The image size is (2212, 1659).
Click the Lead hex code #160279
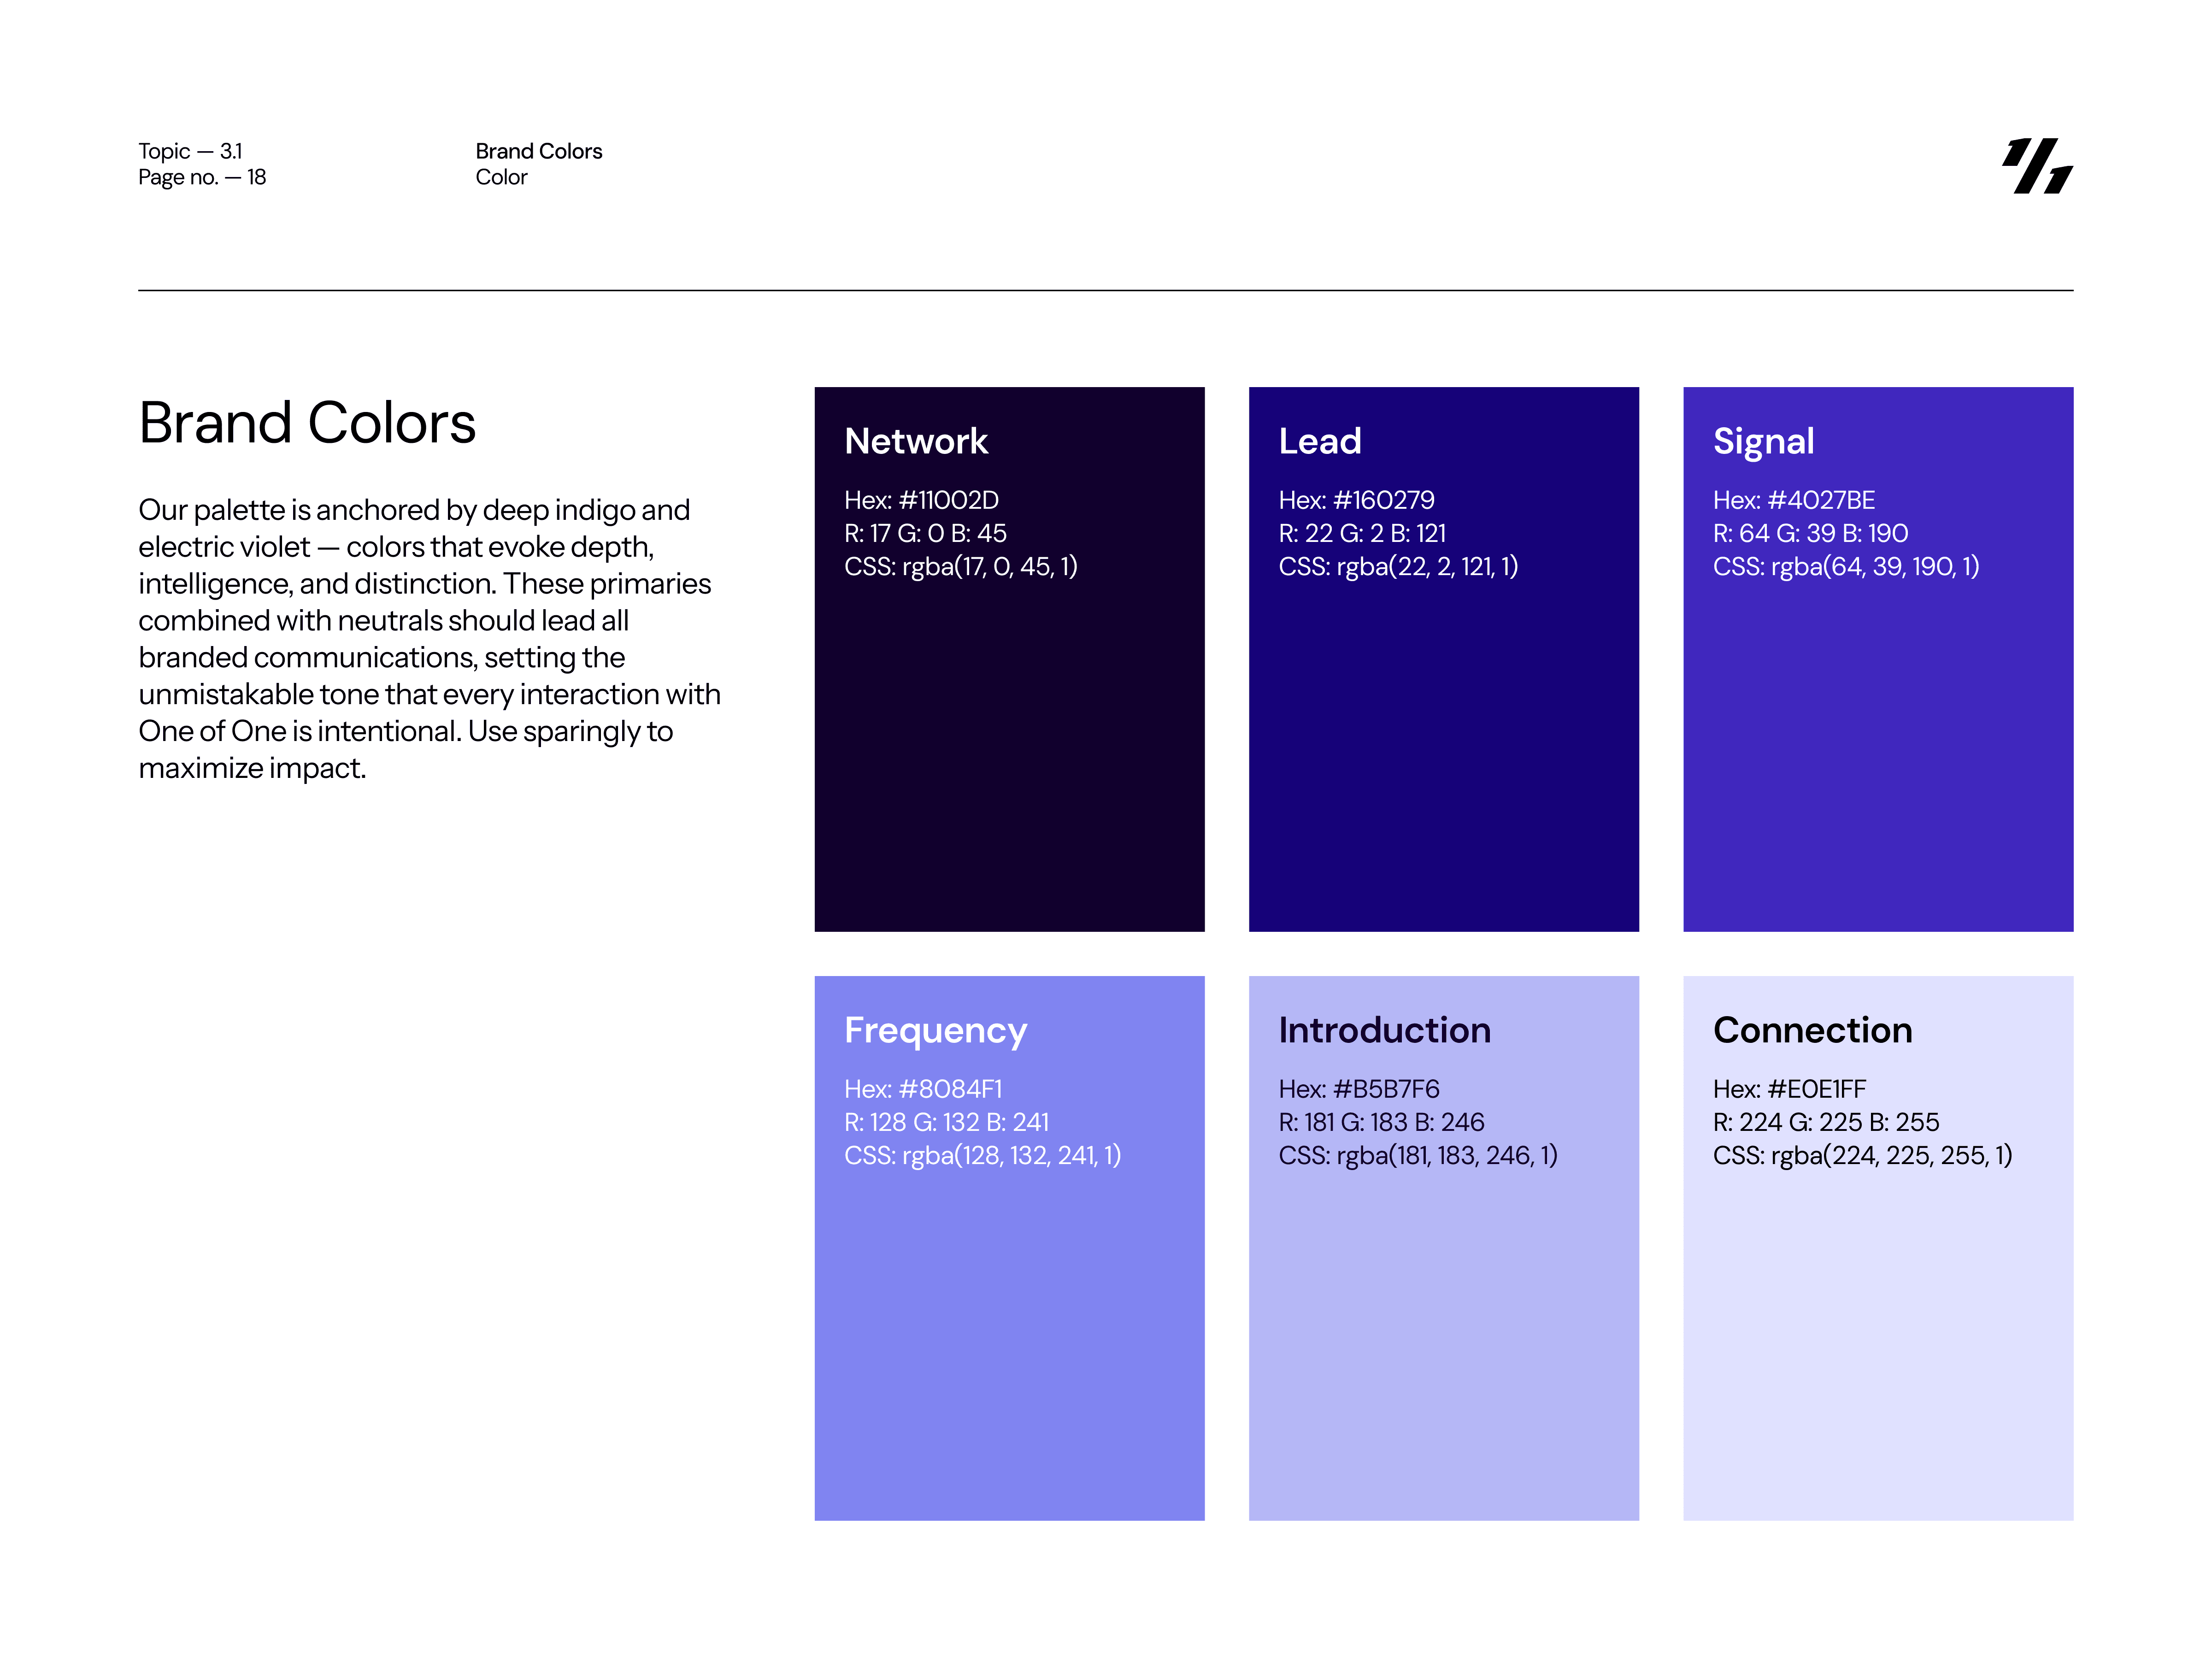coord(1356,500)
